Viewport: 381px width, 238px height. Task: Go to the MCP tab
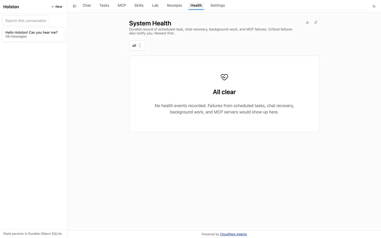click(122, 5)
